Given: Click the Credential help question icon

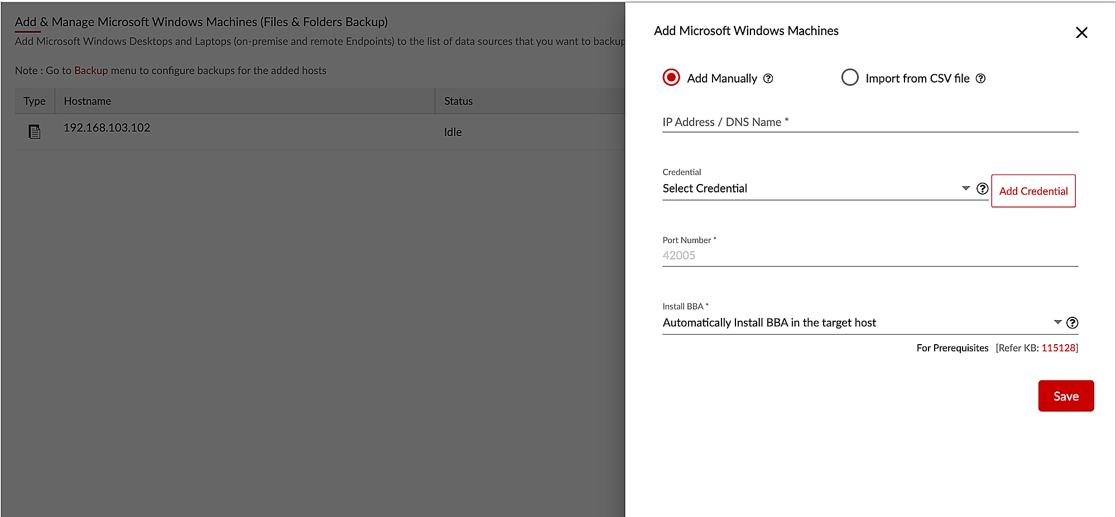Looking at the screenshot, I should click(982, 189).
